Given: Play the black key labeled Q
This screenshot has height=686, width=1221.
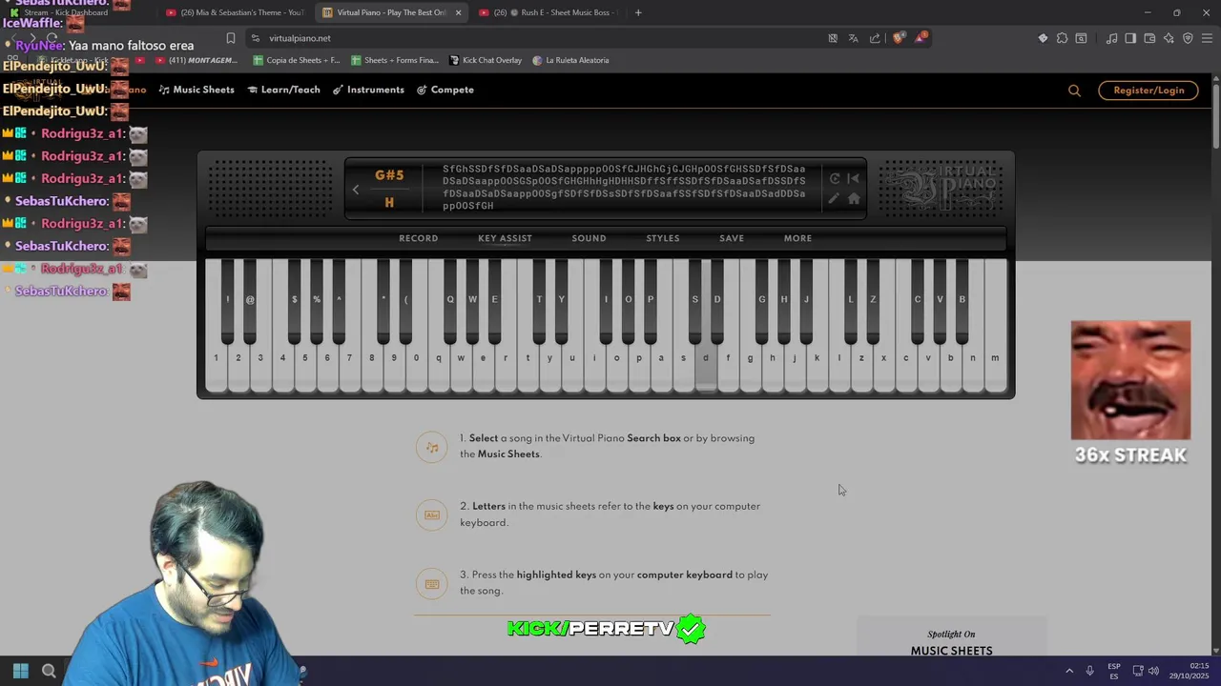Looking at the screenshot, I should (450, 299).
